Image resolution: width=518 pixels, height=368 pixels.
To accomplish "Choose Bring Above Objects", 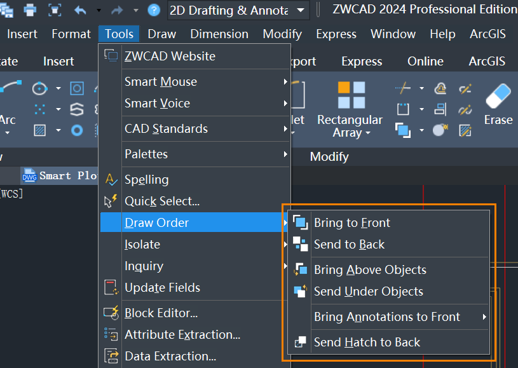I will (389, 270).
